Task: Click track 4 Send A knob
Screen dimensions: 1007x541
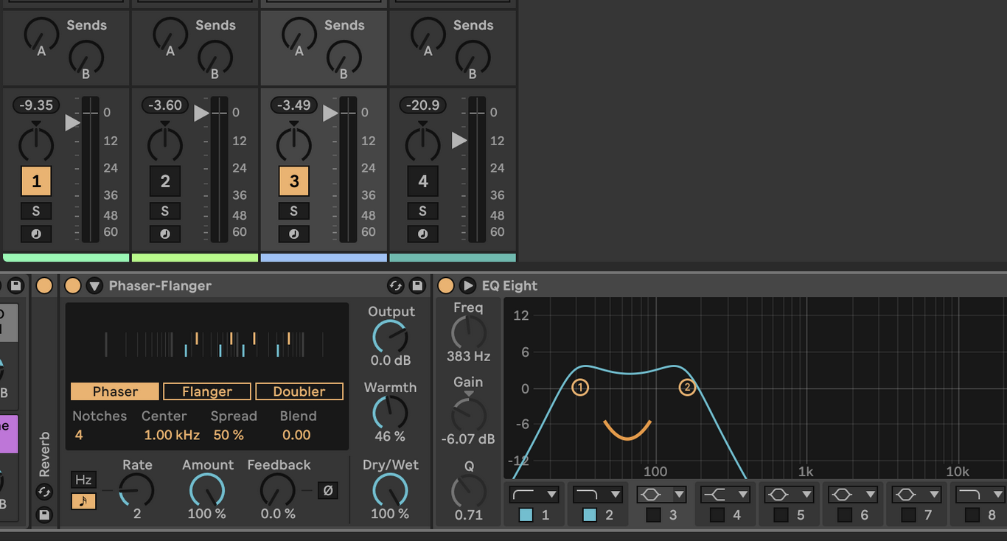Action: pos(428,34)
